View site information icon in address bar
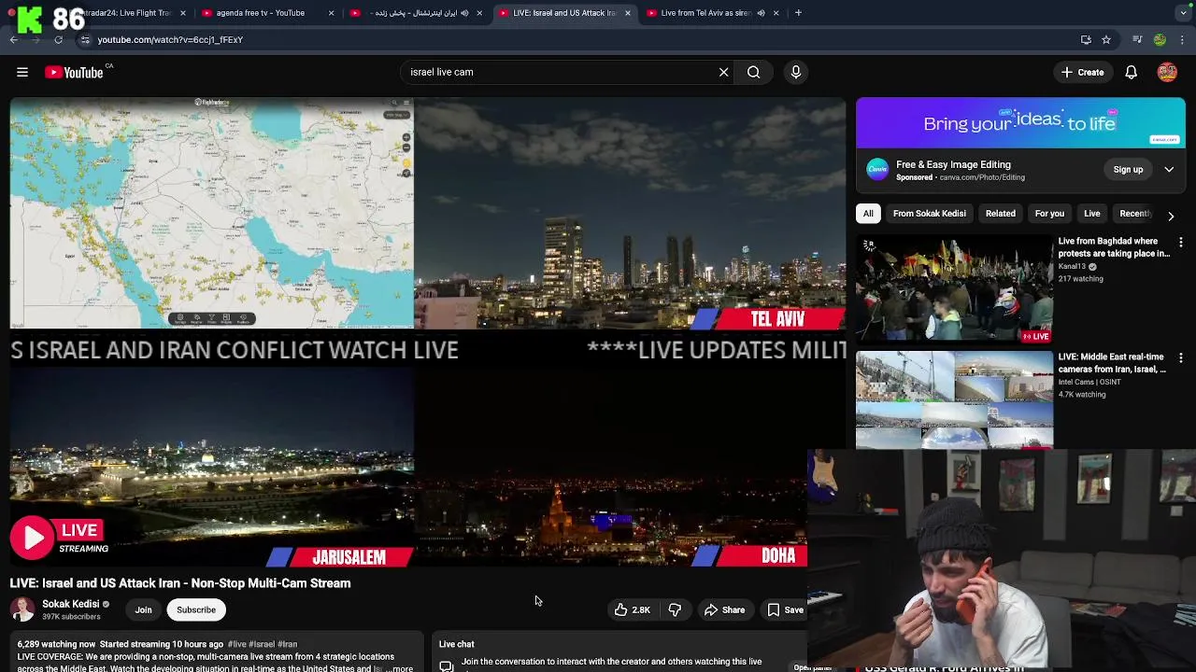 85,39
